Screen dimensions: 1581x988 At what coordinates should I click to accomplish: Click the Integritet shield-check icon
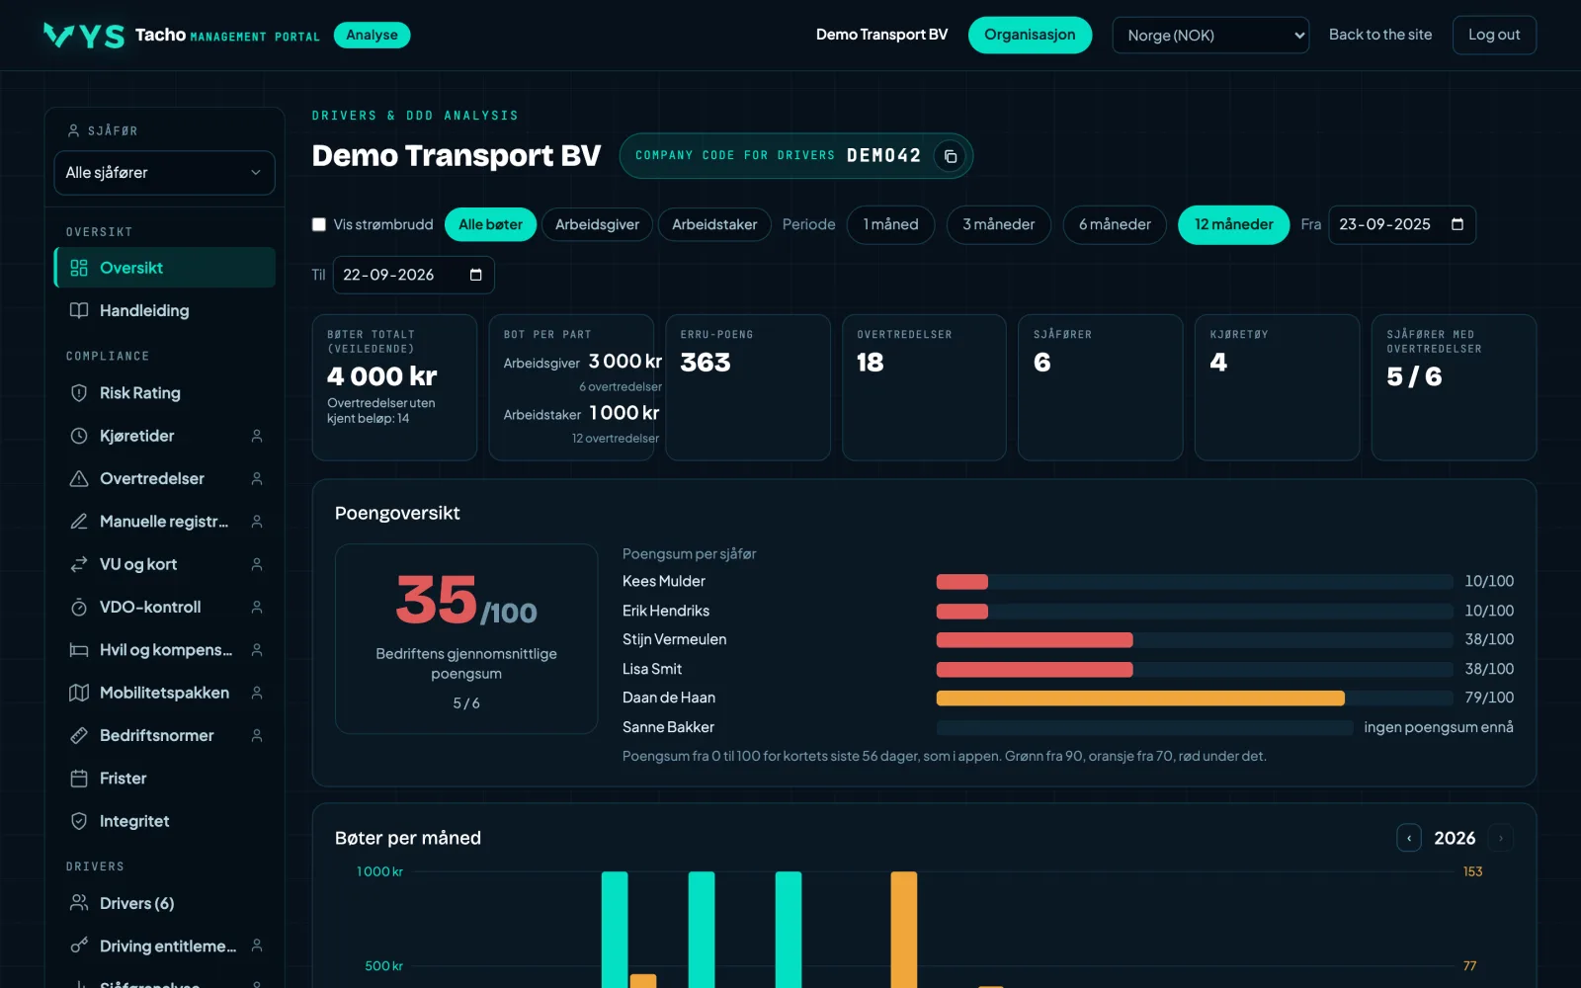point(79,821)
